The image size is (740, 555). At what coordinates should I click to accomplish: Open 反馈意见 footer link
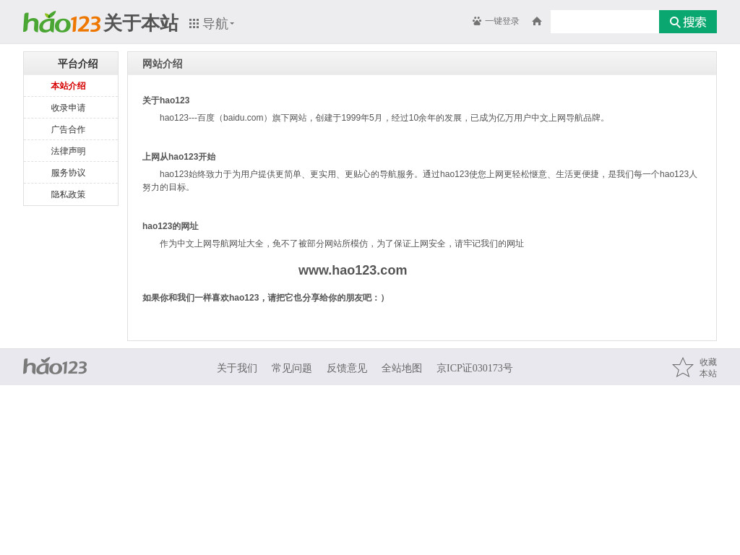click(x=347, y=368)
